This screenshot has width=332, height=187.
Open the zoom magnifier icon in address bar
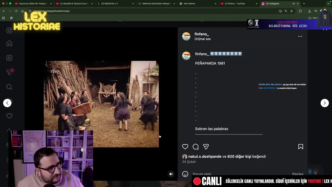coord(286,11)
